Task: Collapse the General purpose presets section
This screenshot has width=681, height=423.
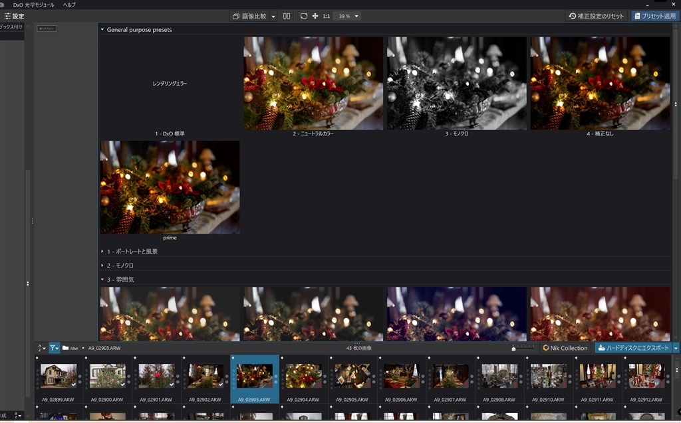Action: pos(102,29)
